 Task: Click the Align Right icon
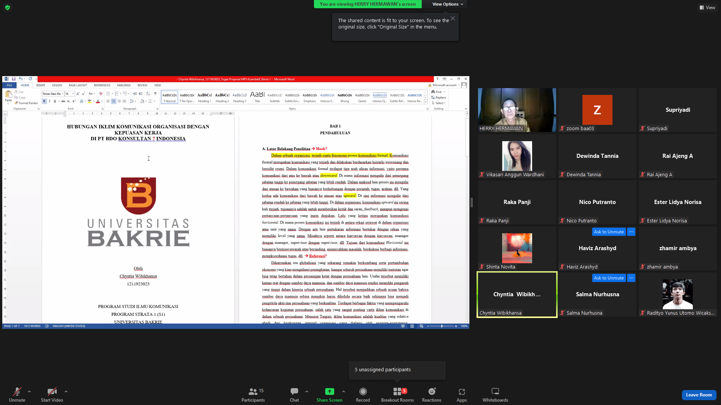(119, 101)
